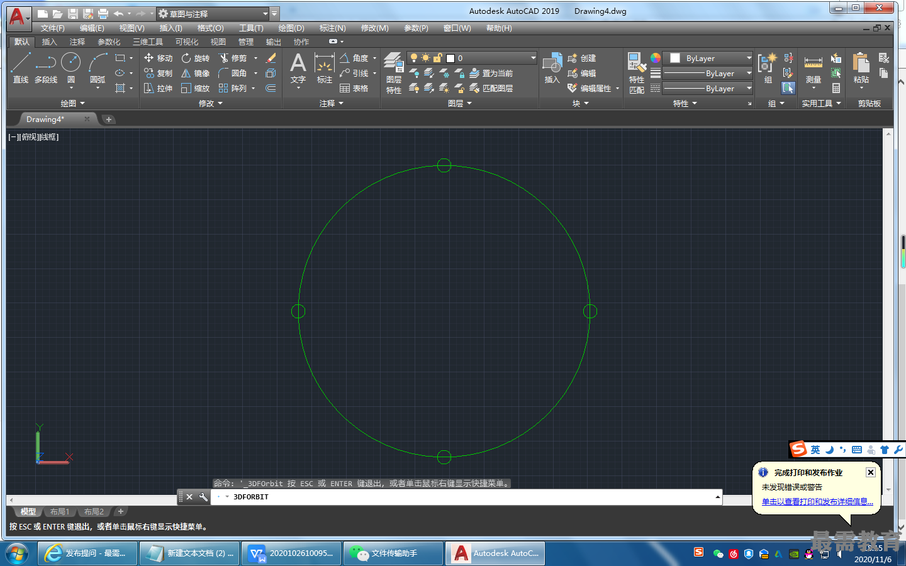The height and width of the screenshot is (566, 906).
Task: Click the print icon in quick access toolbar
Action: tap(103, 13)
